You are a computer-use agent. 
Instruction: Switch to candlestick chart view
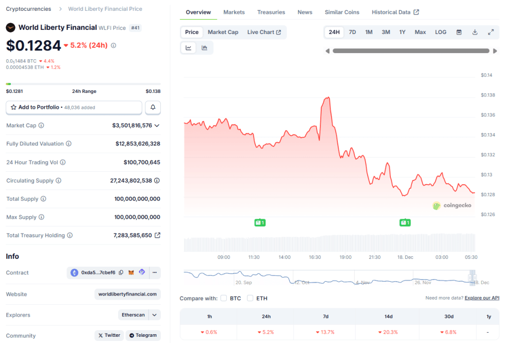point(205,48)
